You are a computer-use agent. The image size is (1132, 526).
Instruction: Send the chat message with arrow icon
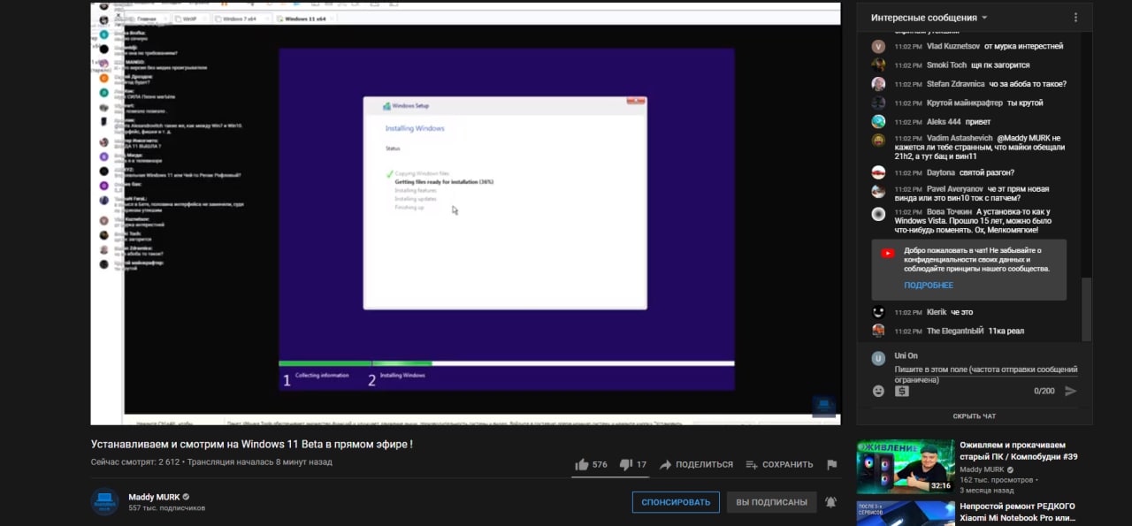[1071, 391]
